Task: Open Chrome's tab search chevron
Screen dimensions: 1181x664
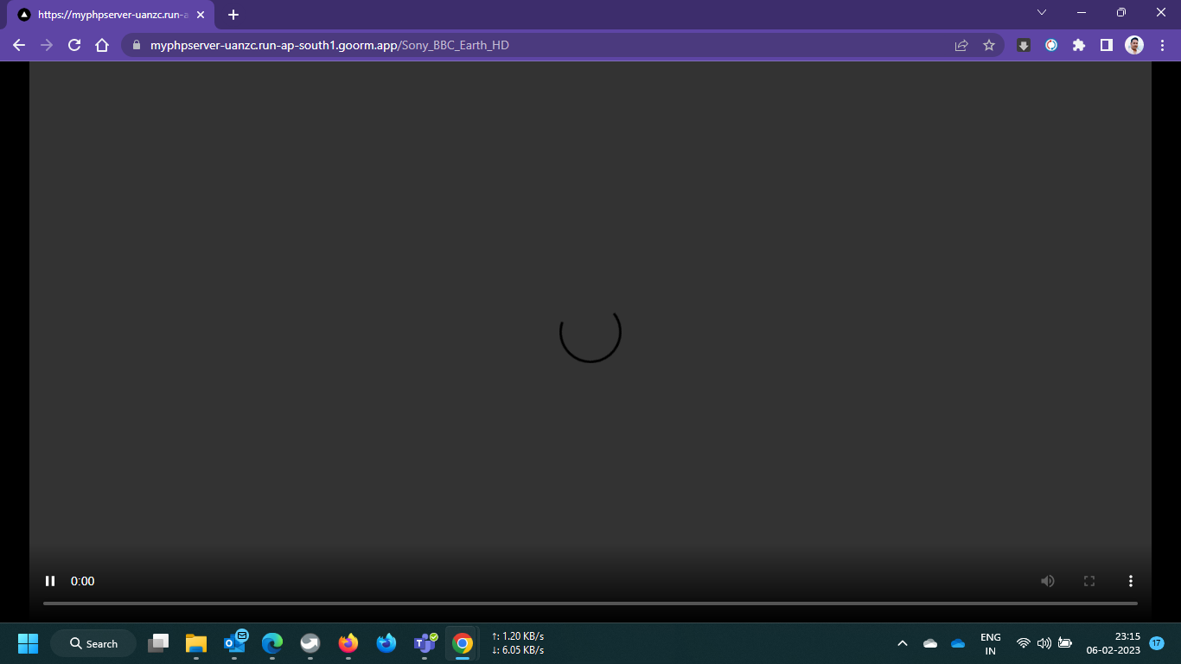Action: pos(1042,13)
